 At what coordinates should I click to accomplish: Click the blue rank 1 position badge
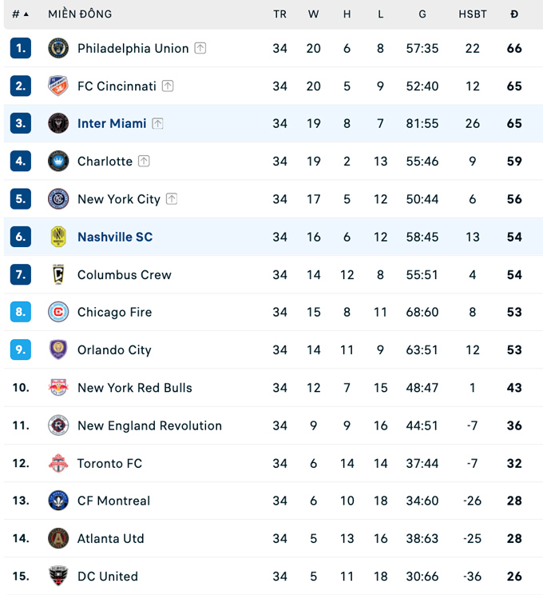pyautogui.click(x=21, y=48)
